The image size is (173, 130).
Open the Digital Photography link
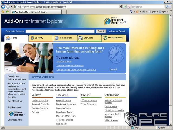click(x=114, y=110)
